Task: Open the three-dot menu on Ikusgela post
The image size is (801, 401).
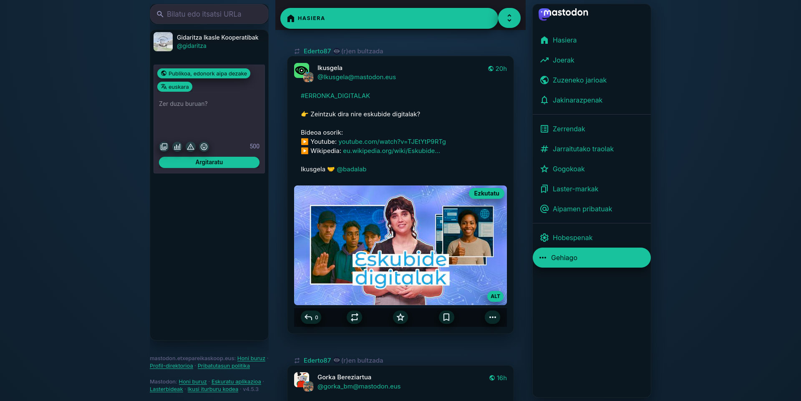Action: 492,317
